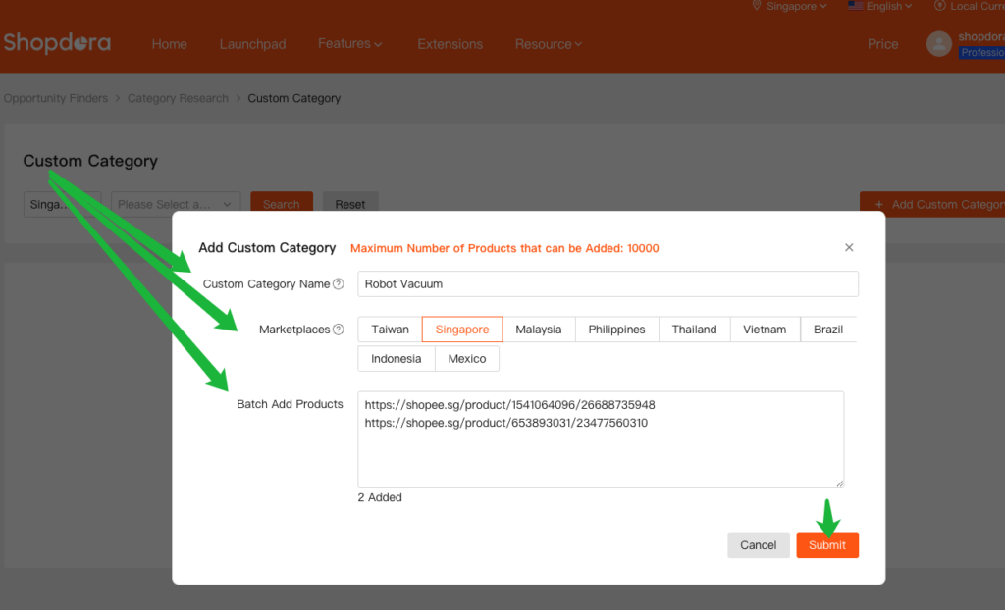Expand the Features menu dropdown

pyautogui.click(x=349, y=44)
